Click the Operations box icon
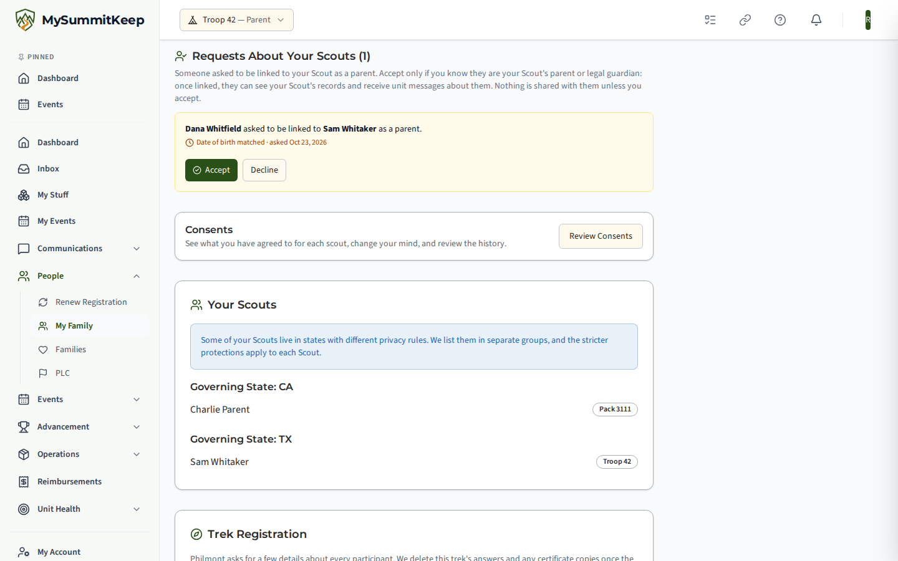This screenshot has height=561, width=898. [24, 454]
